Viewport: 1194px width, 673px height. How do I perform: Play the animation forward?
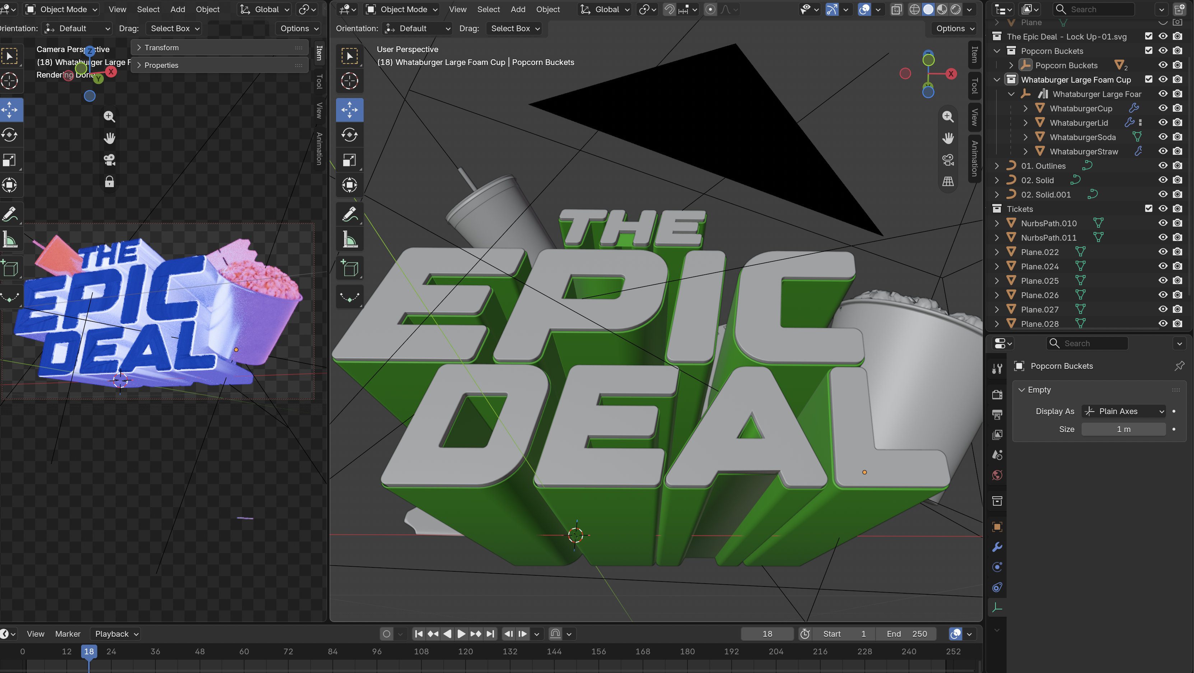click(x=461, y=634)
